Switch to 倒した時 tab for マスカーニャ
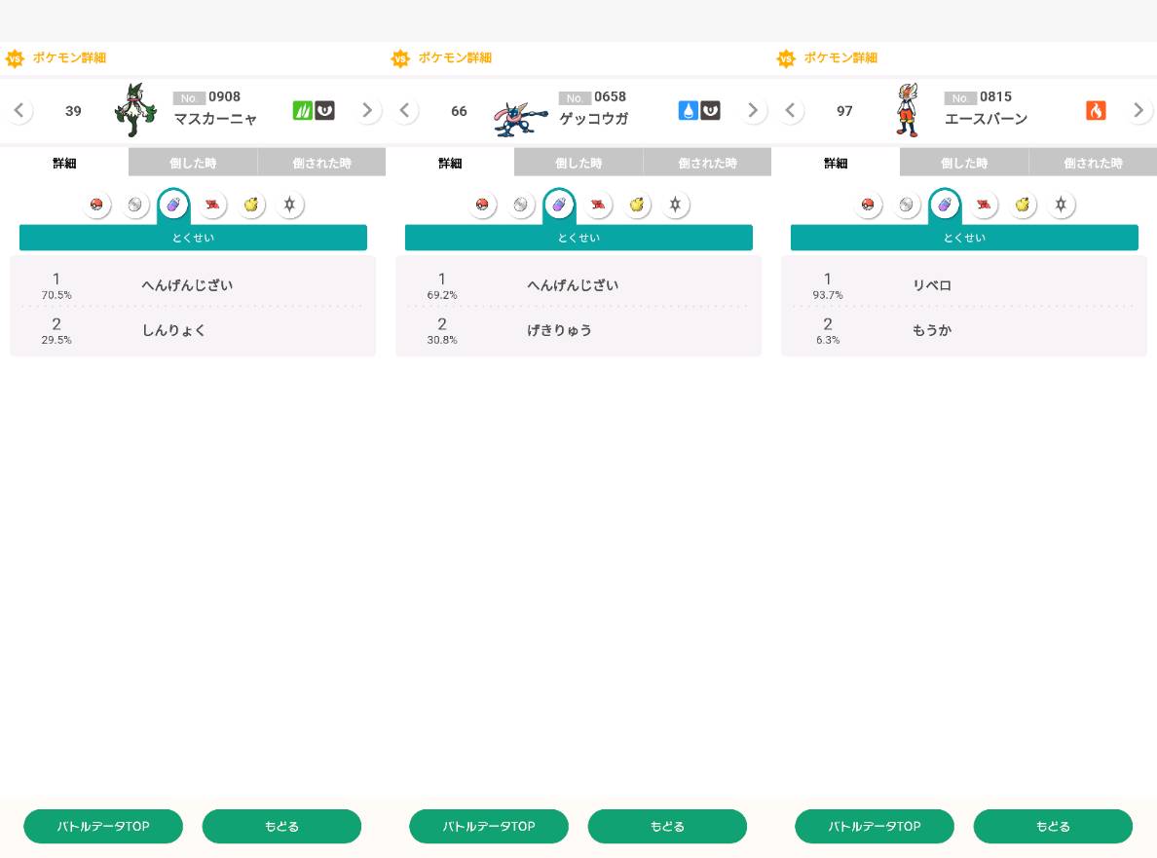 pyautogui.click(x=193, y=163)
